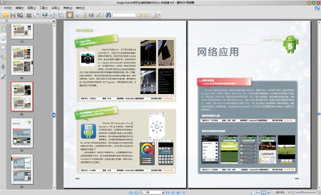Click the find-next icon after the search box
This screenshot has width=321, height=195.
click(x=147, y=15)
